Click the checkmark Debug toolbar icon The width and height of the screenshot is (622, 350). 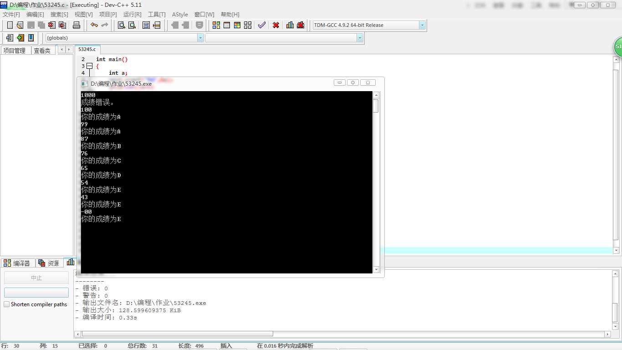(262, 25)
